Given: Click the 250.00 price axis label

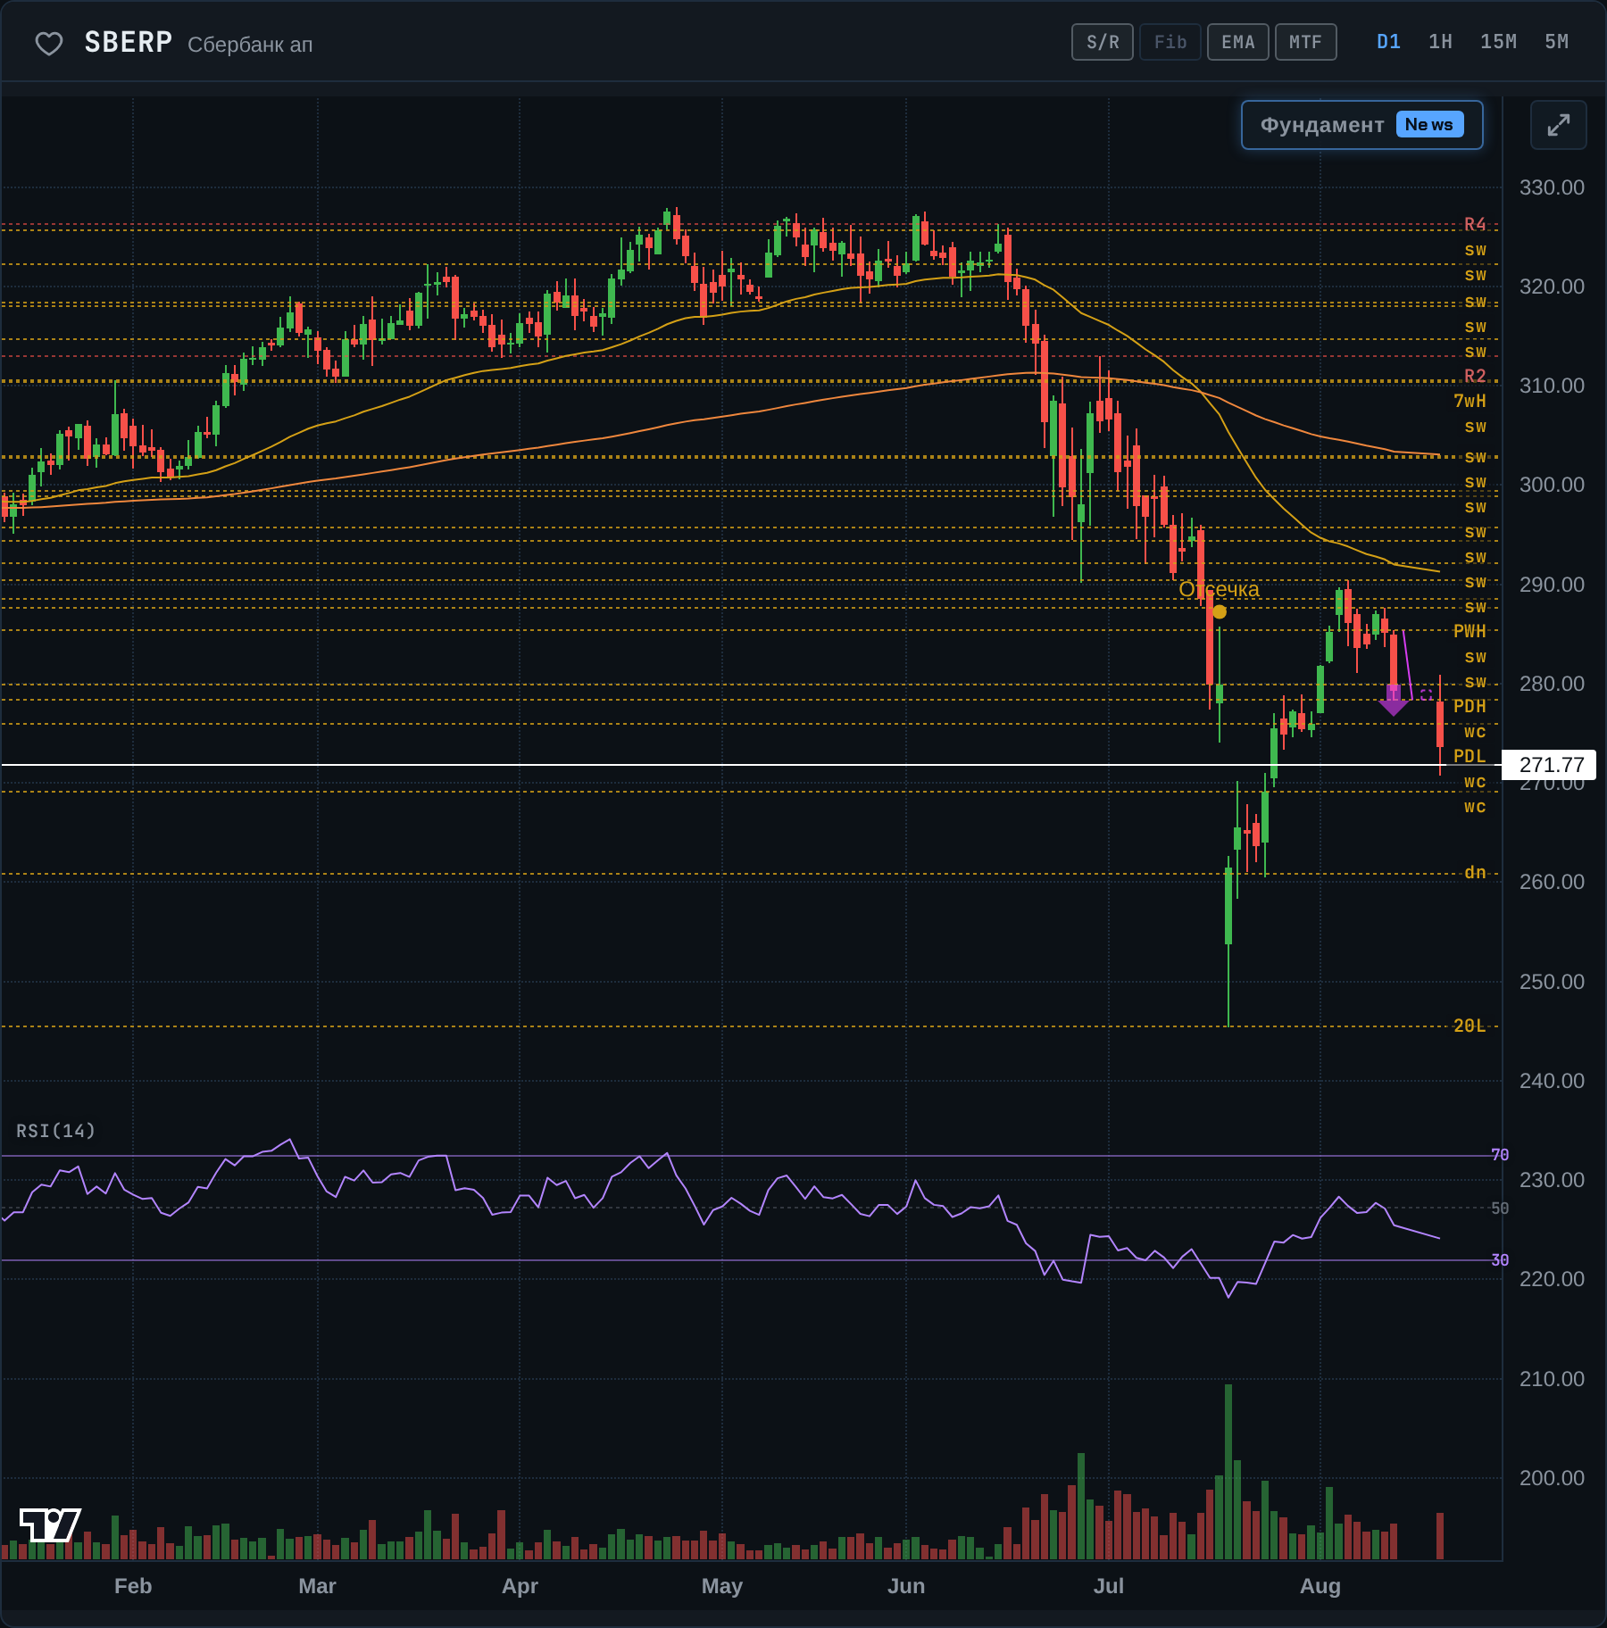Looking at the screenshot, I should [1552, 982].
